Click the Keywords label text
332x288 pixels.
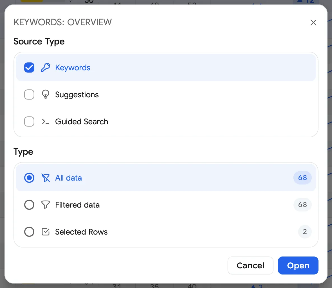click(73, 68)
